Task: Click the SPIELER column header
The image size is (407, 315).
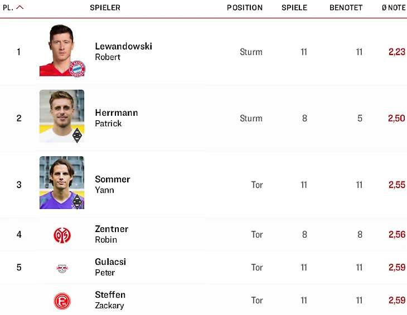Action: [x=105, y=7]
